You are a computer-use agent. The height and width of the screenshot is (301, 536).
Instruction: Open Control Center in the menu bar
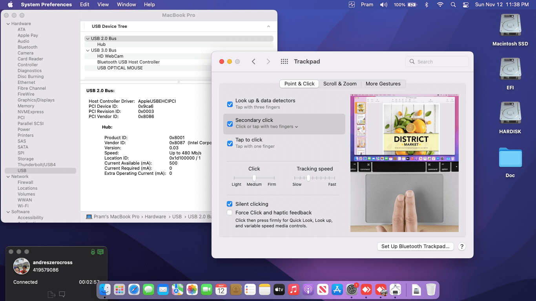click(466, 5)
